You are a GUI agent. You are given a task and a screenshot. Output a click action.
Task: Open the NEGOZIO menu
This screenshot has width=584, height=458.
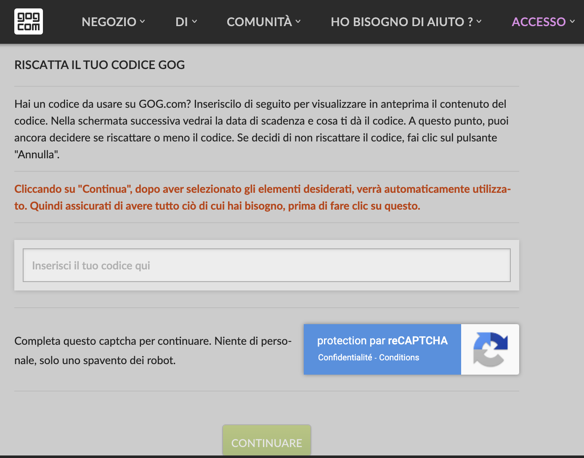coord(113,22)
